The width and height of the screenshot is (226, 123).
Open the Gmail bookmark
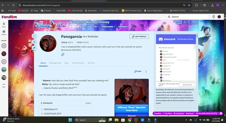[x=12, y=10]
